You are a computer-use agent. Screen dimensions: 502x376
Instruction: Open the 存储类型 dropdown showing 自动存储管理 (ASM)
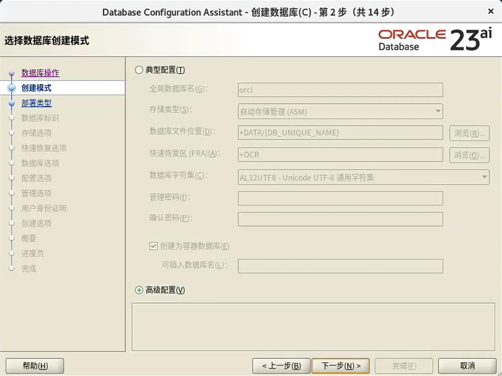coord(438,111)
